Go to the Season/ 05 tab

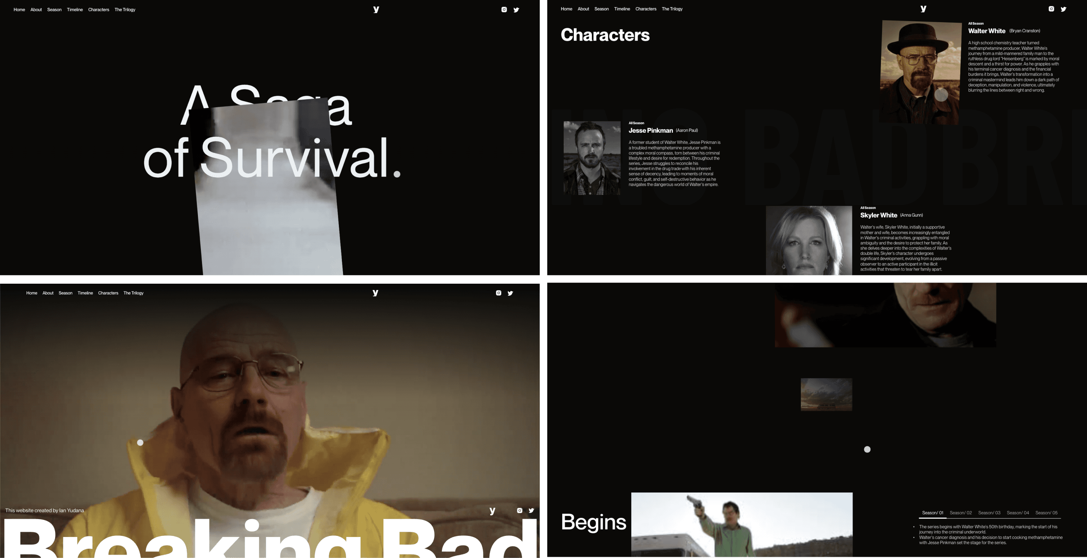coord(1047,513)
